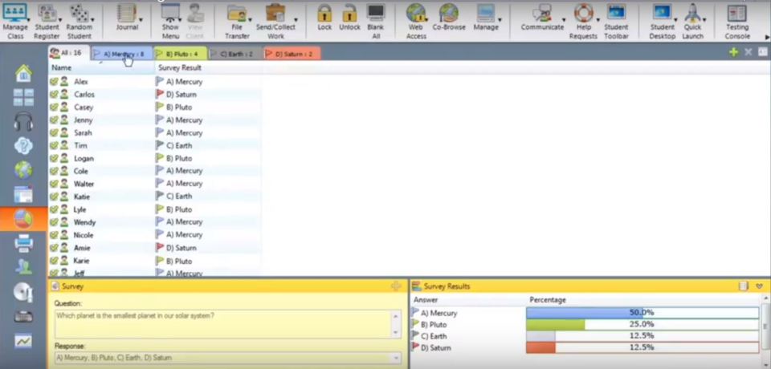Click the Unlock students icon

click(349, 13)
